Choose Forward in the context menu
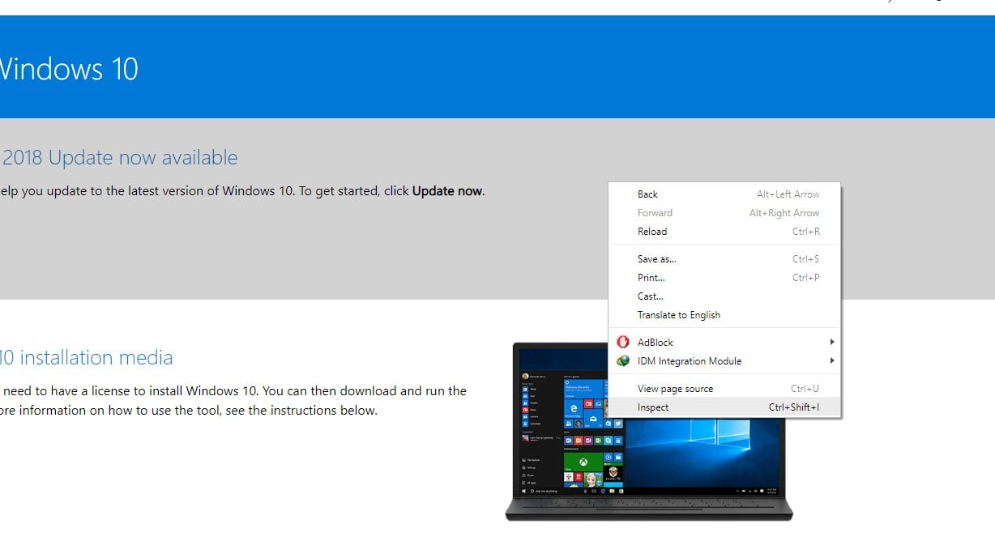995x554 pixels. coord(724,213)
